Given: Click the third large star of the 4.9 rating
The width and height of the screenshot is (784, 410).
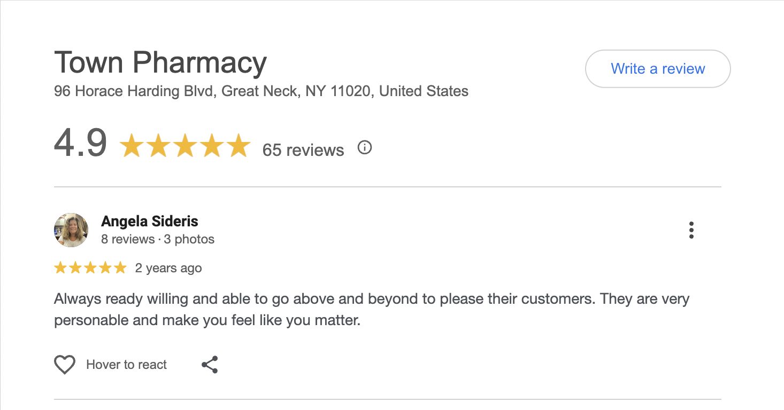Looking at the screenshot, I should (x=185, y=146).
